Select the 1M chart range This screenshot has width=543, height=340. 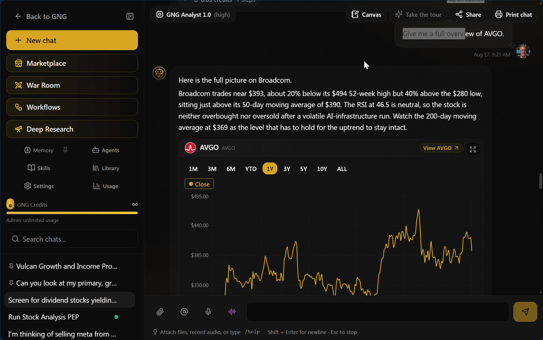click(x=193, y=169)
